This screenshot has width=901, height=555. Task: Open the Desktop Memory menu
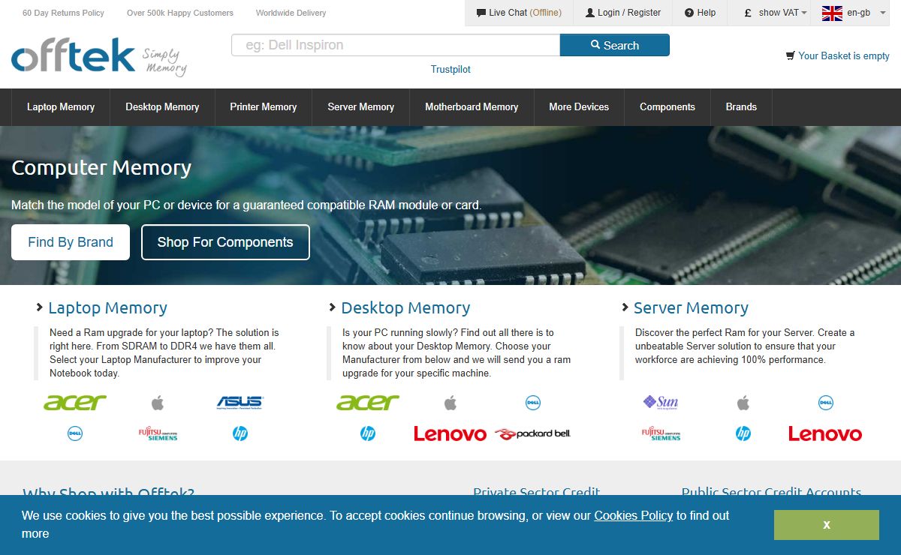pyautogui.click(x=162, y=107)
